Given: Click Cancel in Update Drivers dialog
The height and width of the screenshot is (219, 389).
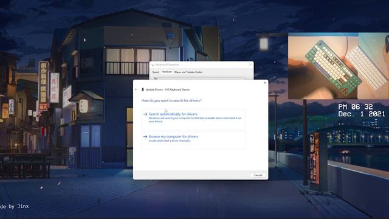Looking at the screenshot, I should (258, 175).
